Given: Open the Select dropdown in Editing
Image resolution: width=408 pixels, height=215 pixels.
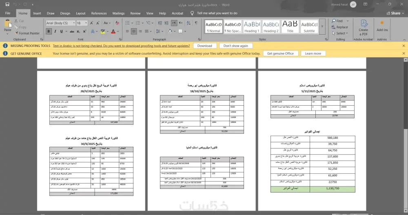Looking at the screenshot, I should 340,33.
